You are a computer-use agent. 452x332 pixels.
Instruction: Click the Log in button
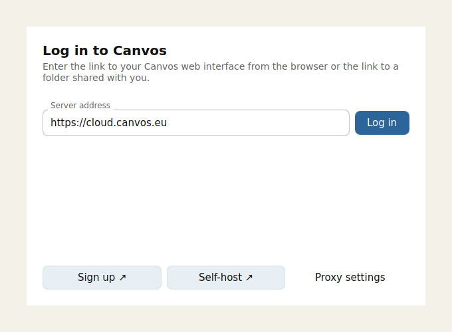point(382,123)
